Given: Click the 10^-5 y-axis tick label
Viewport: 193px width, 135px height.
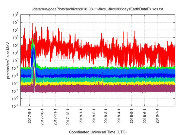Looking at the screenshot, I should 15,99.
